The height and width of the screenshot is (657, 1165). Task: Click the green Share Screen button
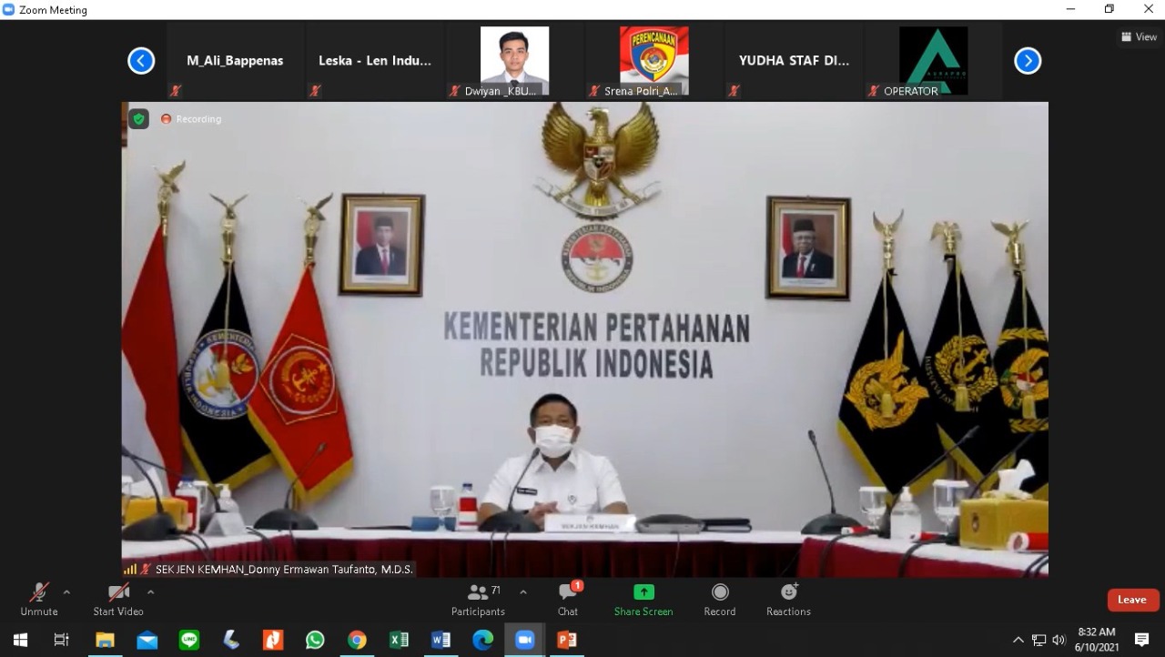[x=643, y=600]
